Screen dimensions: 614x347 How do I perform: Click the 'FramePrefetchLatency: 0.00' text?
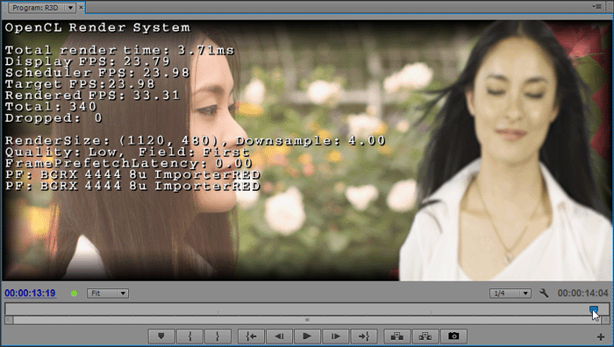point(128,163)
